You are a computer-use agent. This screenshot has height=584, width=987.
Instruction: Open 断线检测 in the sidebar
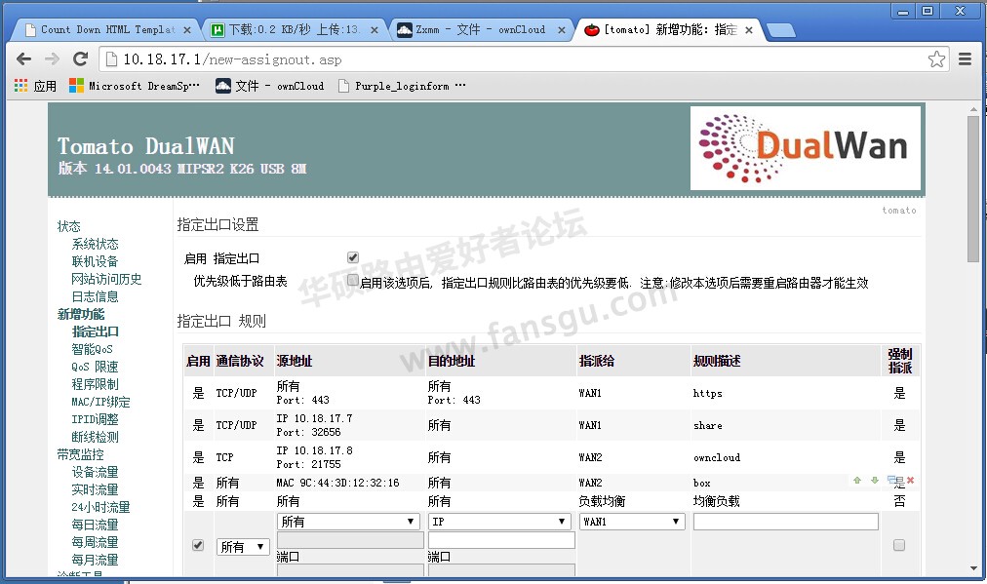pos(95,437)
